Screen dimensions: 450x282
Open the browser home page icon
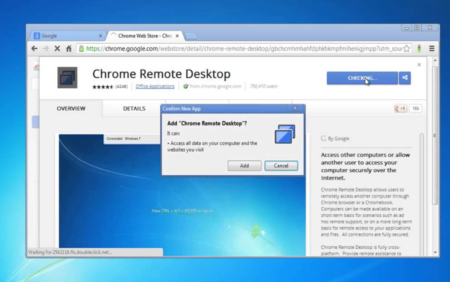[x=69, y=49]
